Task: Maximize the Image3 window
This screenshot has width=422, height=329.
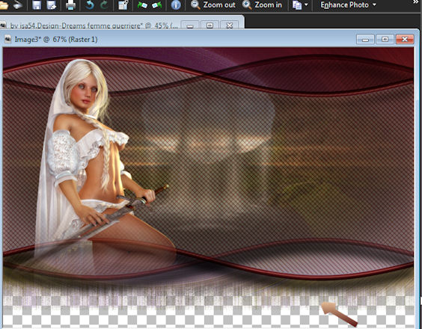Action: [x=385, y=40]
